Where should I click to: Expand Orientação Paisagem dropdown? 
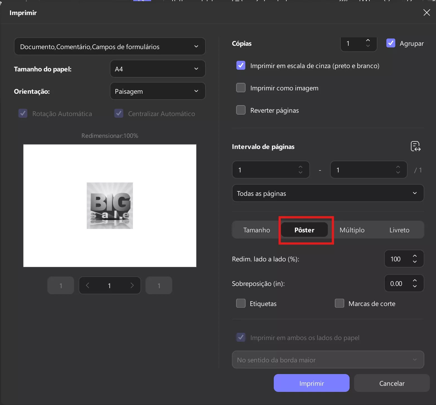click(158, 91)
